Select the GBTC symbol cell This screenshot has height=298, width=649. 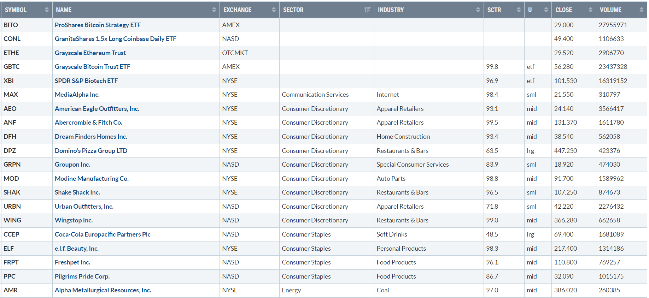click(x=12, y=67)
